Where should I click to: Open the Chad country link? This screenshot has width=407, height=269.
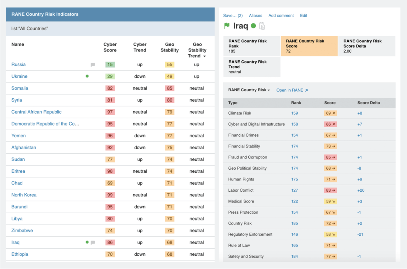[17, 183]
